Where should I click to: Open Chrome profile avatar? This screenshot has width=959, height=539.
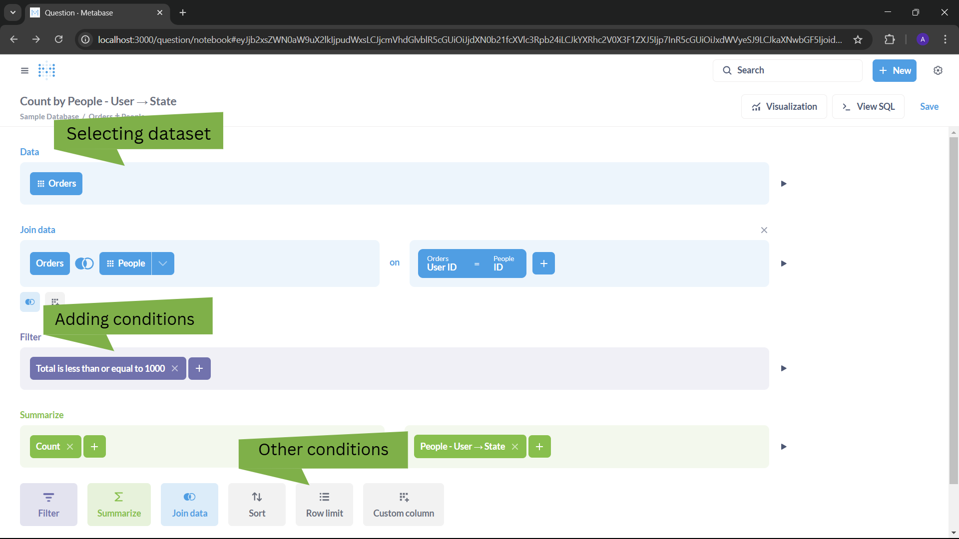pos(923,39)
